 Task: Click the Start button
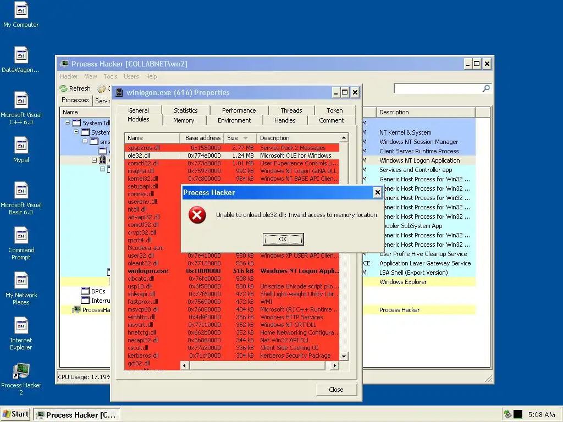point(16,414)
